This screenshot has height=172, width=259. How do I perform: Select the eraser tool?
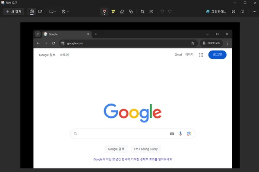pyautogui.click(x=122, y=12)
